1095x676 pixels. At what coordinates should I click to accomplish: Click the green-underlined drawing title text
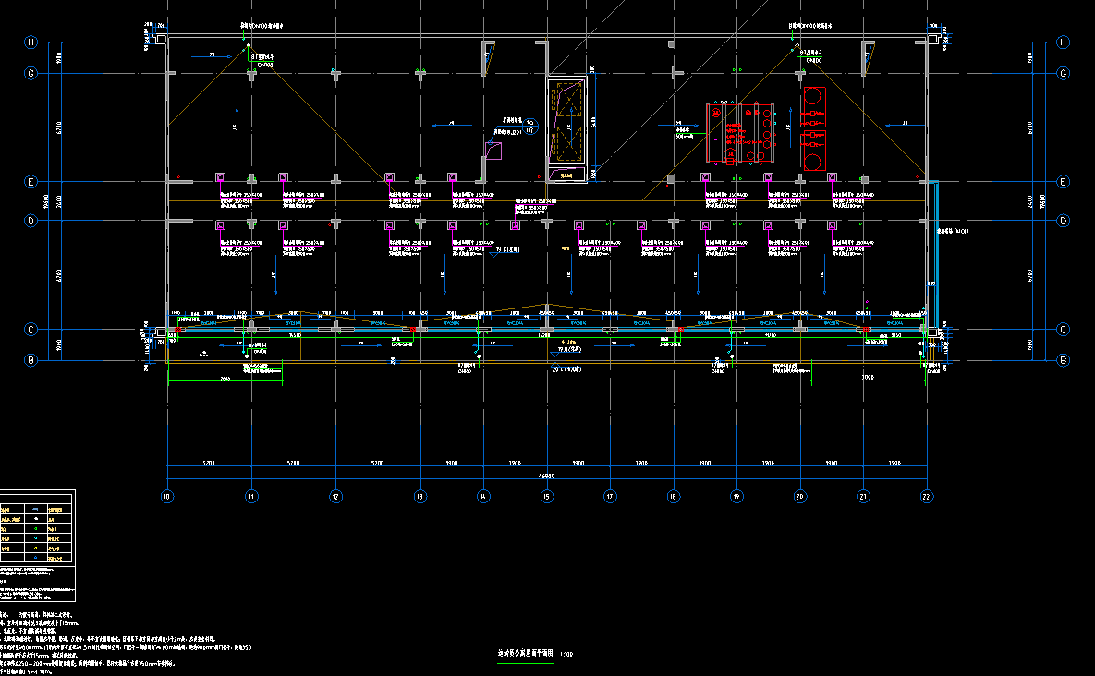525,653
